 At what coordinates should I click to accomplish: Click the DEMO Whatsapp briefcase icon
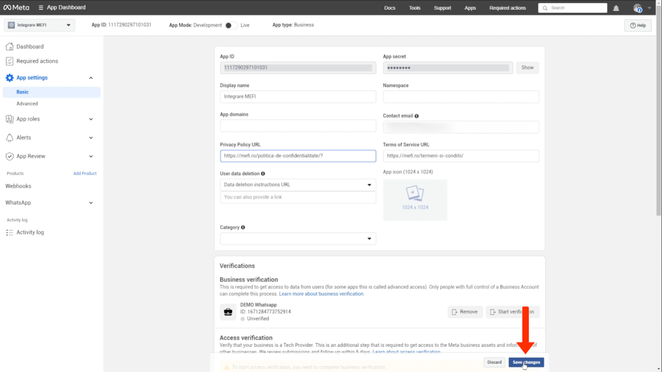pos(228,312)
